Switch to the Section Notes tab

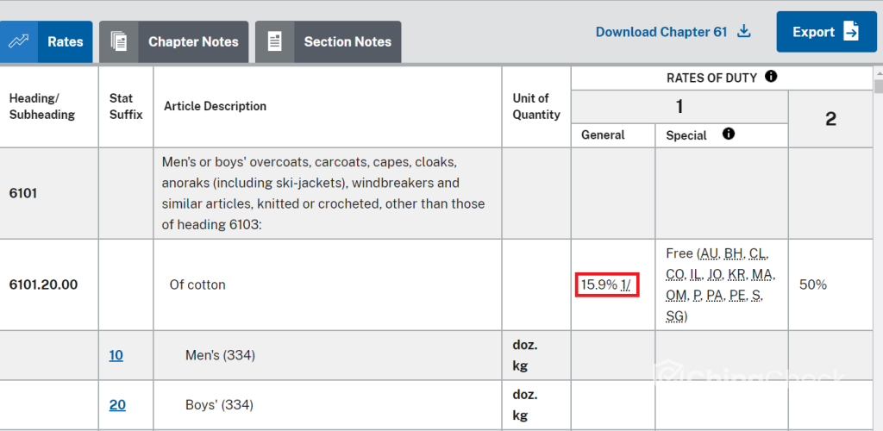(x=329, y=41)
